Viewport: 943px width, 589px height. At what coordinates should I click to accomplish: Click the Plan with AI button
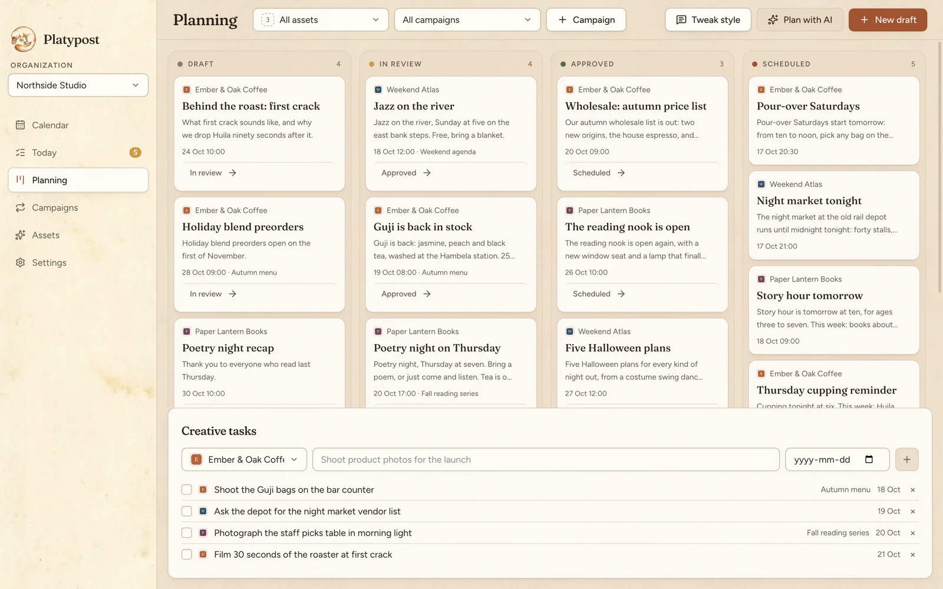pyautogui.click(x=800, y=20)
